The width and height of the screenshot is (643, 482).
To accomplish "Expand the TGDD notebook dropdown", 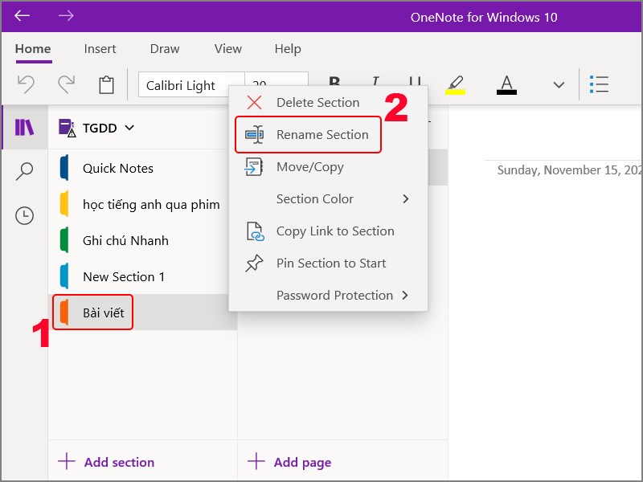I will coord(129,128).
